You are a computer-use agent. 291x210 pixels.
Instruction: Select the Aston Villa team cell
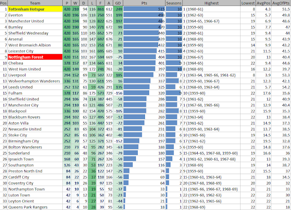click(35, 123)
